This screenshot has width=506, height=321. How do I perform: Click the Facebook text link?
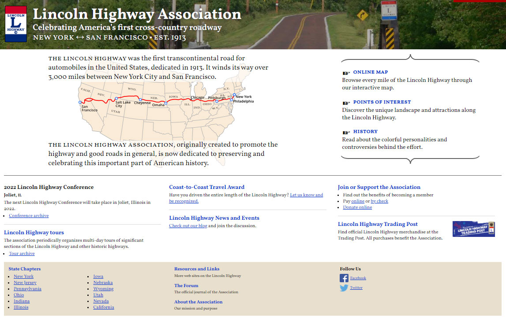coord(358,278)
